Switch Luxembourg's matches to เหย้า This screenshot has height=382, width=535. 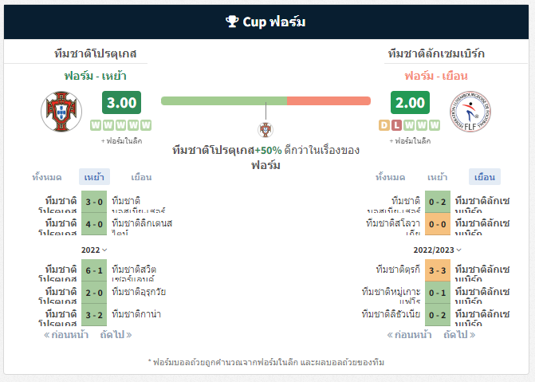pos(438,177)
